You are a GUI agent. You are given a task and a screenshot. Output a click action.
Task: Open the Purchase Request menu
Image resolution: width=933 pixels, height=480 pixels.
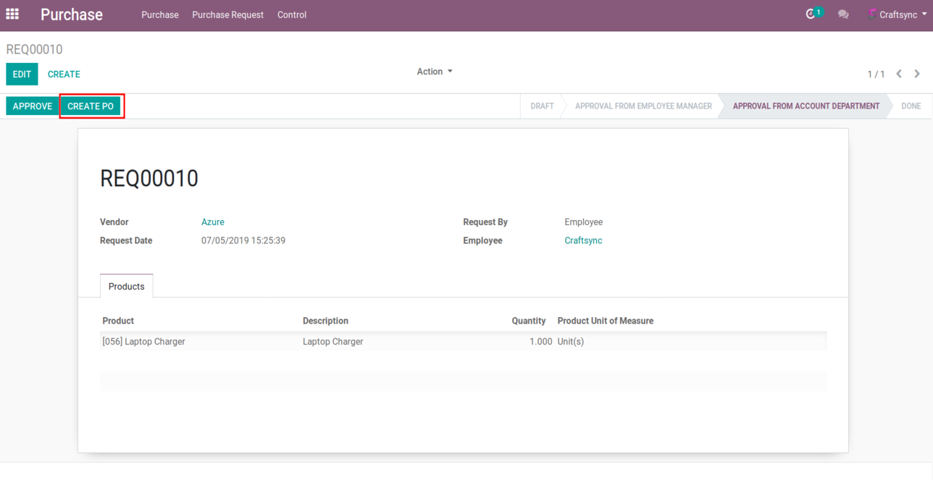[x=227, y=14]
